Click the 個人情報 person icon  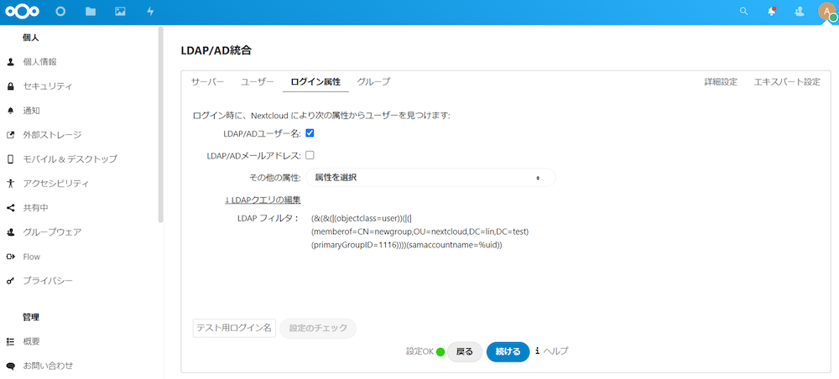[10, 62]
